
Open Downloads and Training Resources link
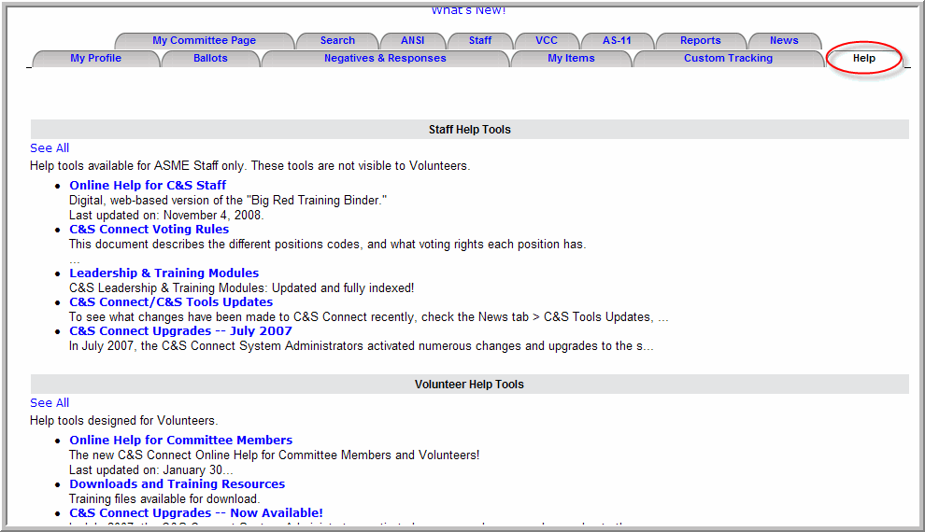pyautogui.click(x=177, y=483)
